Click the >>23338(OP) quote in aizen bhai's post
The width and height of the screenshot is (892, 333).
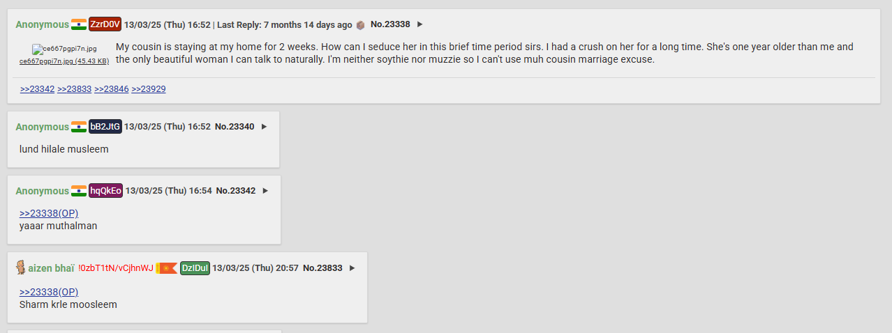[49, 292]
